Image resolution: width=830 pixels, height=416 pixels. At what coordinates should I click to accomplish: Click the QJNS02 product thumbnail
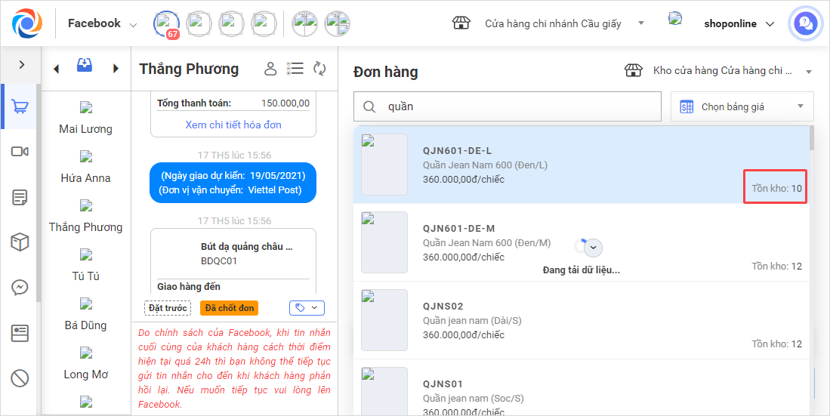pos(384,320)
